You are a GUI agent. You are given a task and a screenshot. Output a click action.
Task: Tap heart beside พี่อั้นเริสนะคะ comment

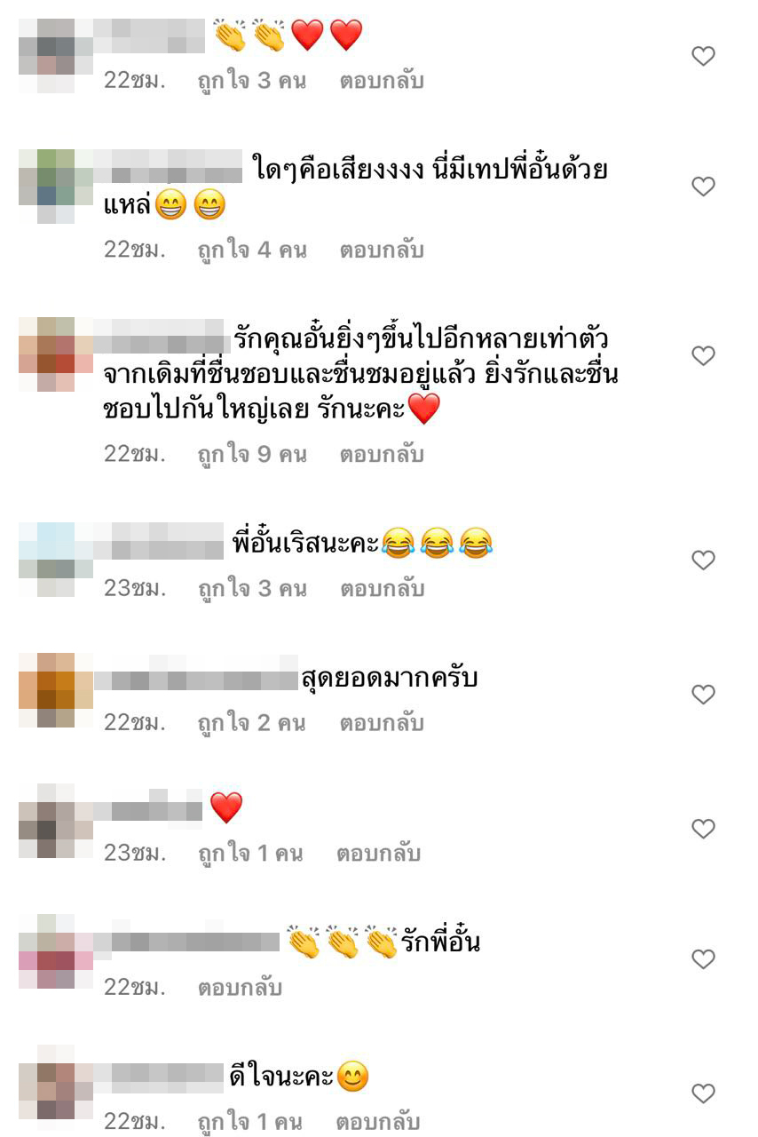click(703, 561)
